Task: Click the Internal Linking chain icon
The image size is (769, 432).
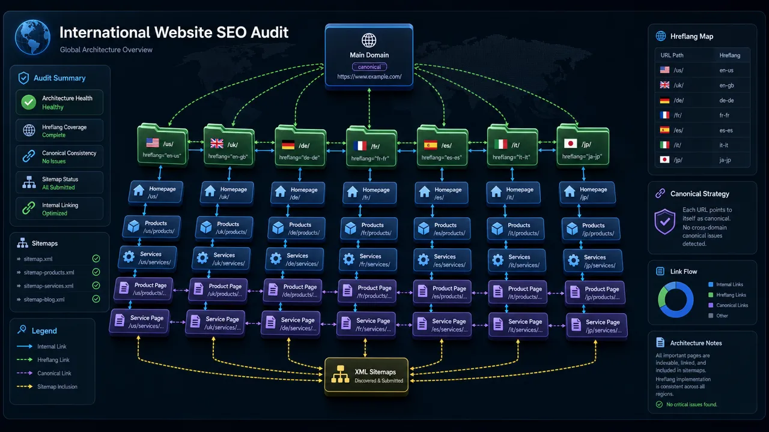Action: click(29, 209)
